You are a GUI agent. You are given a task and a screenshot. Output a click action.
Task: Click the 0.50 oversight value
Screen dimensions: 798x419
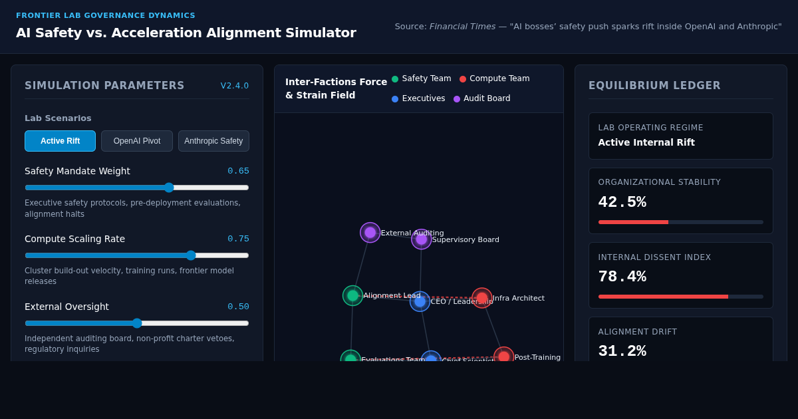point(238,307)
